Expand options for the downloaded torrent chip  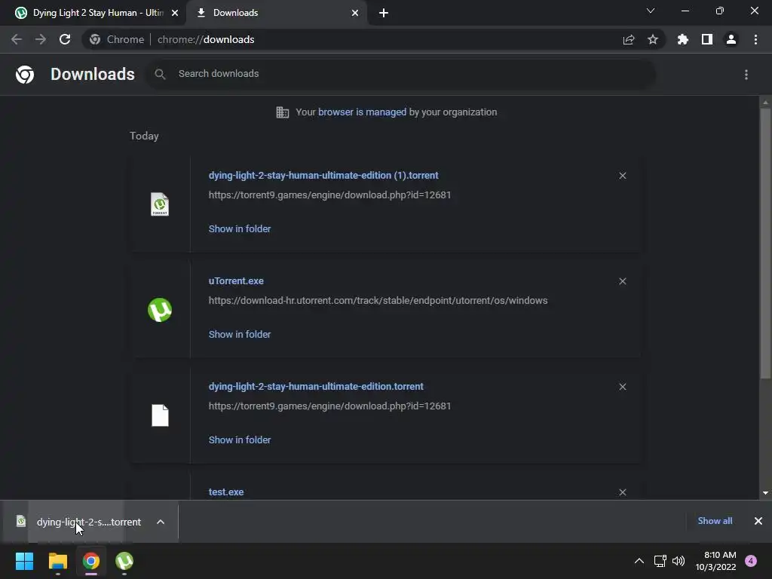point(161,522)
